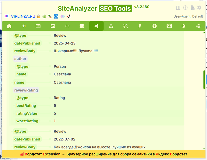207x160 pixels.
Task: Click the vertical scrollbar thumb
Action: click(204, 79)
